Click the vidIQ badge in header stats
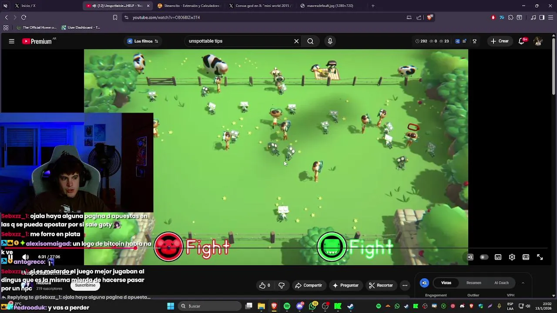557x313 pixels. [457, 41]
